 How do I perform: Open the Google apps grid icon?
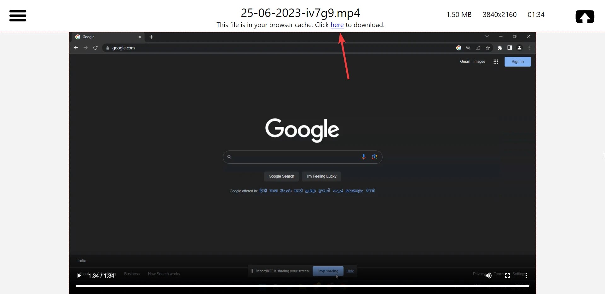pyautogui.click(x=495, y=62)
